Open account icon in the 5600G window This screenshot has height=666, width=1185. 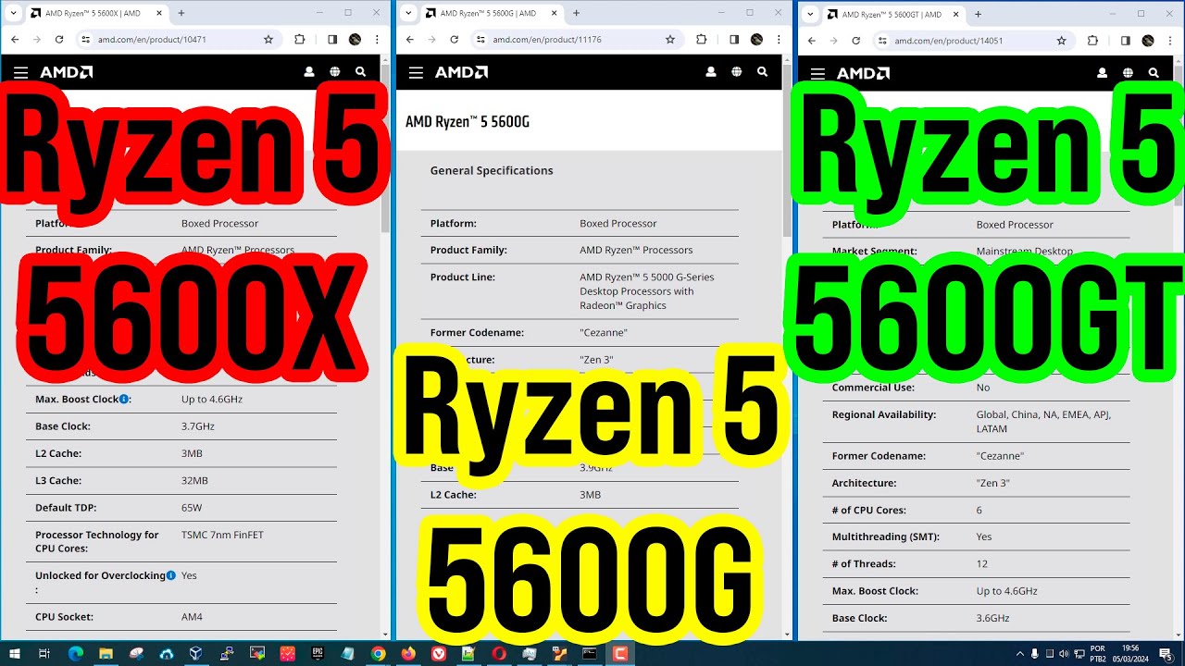click(x=711, y=72)
